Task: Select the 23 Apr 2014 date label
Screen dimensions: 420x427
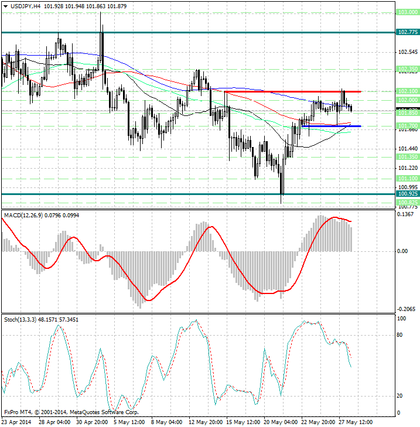Action: click(x=16, y=422)
